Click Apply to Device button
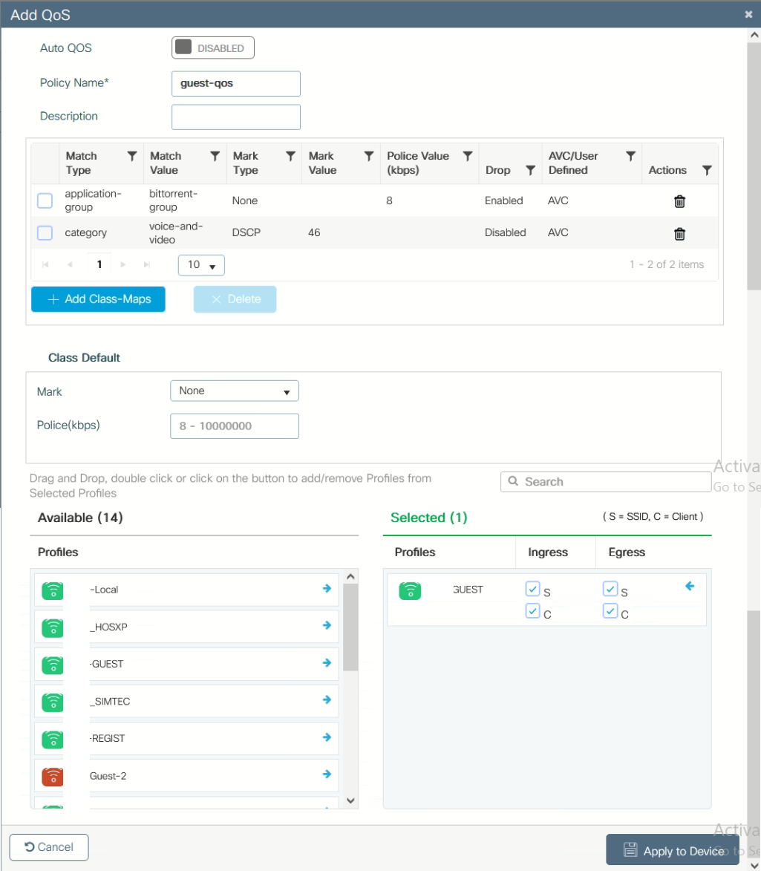Screen dimensions: 761x871 [673, 850]
